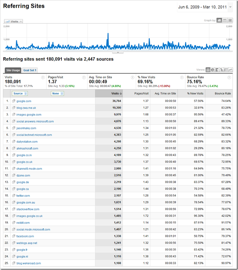Switch to the Goal Set 1 tab
The image size is (238, 270).
point(30,70)
